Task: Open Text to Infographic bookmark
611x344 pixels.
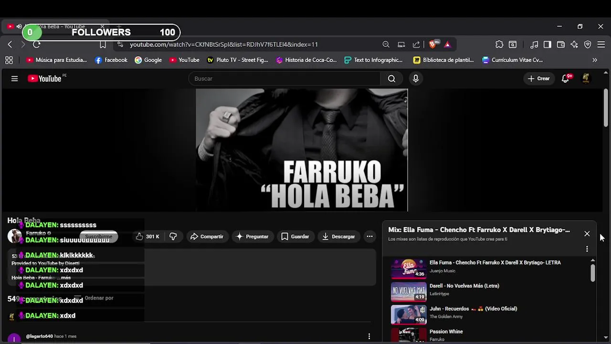Action: click(x=373, y=60)
